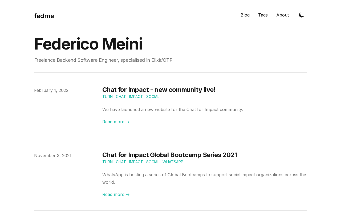341x213 pixels.
Task: Click the TURN tag under the first post
Action: click(x=107, y=97)
